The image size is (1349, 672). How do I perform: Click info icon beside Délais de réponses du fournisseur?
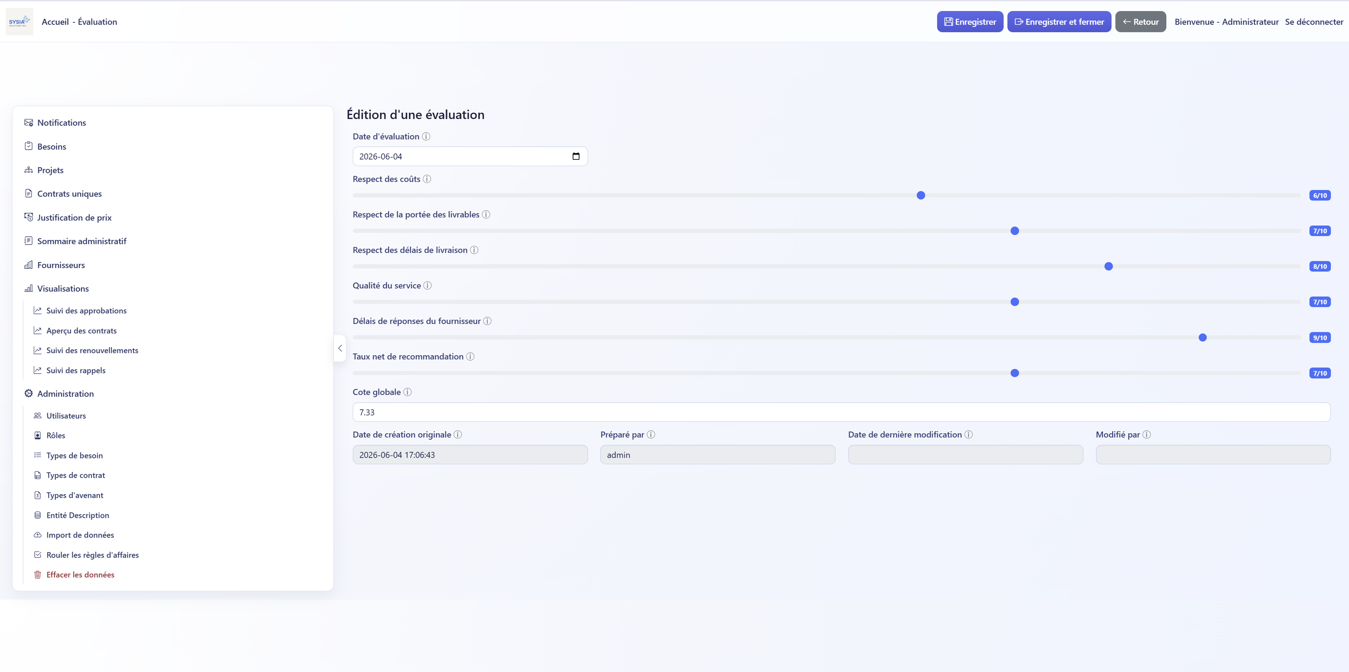coord(488,321)
